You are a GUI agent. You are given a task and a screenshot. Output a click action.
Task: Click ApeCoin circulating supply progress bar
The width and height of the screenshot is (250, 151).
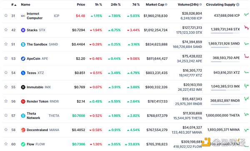(x=225, y=62)
